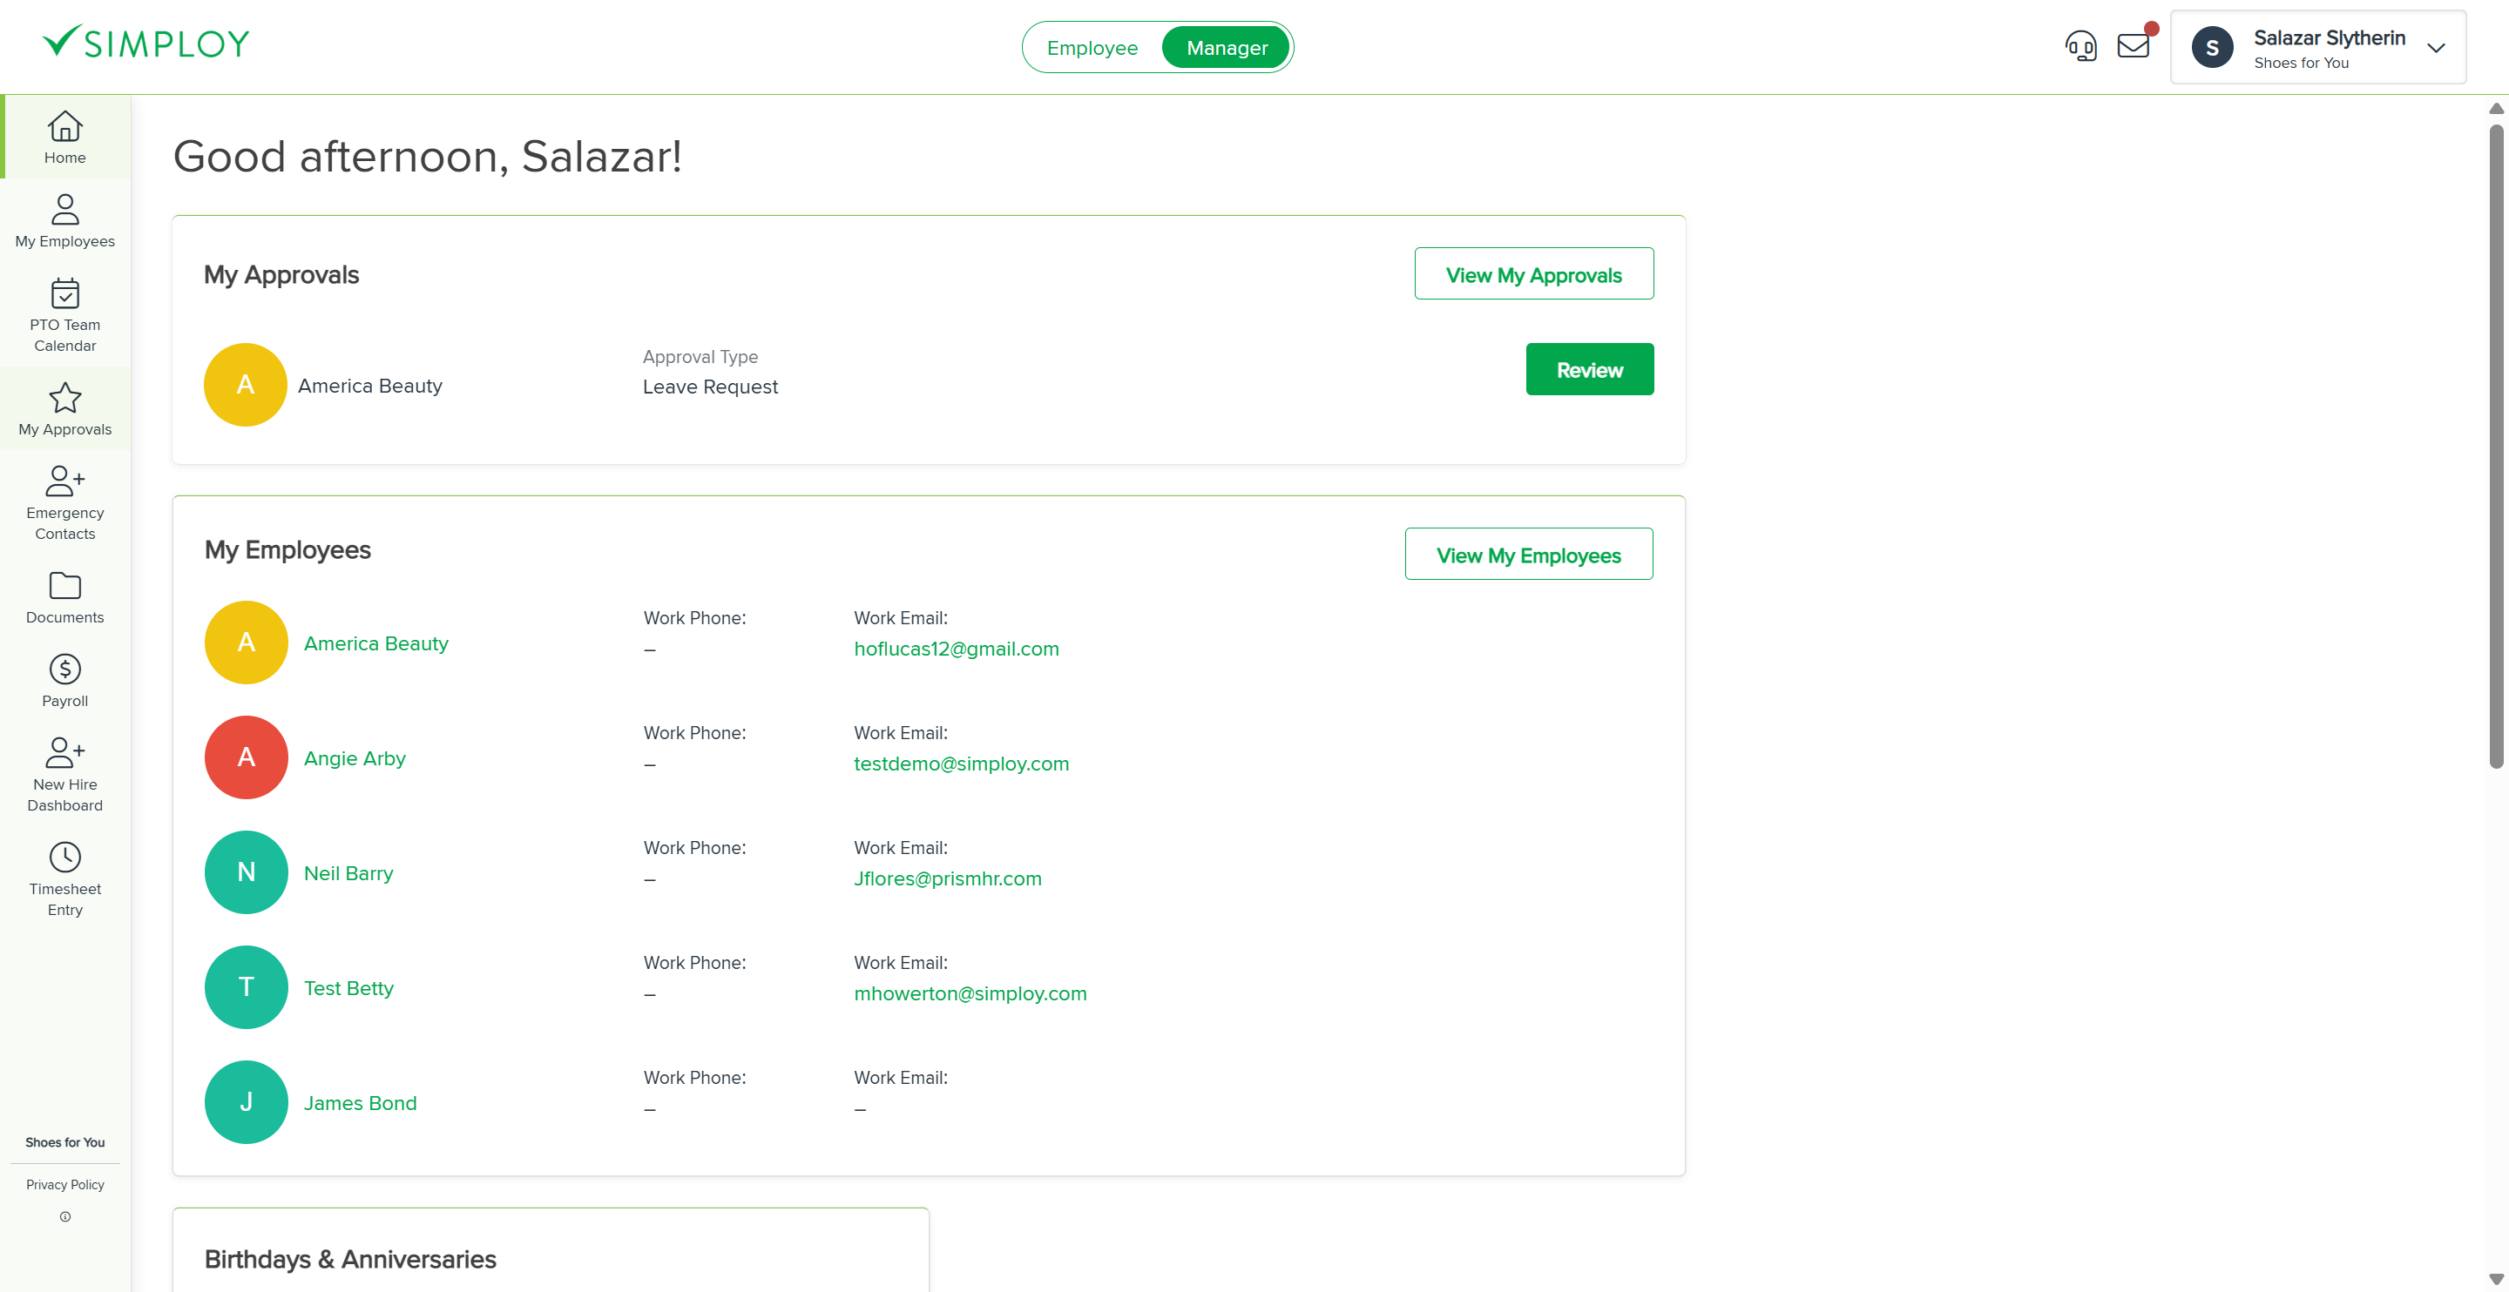
Task: Expand Salazar Slytherin account dropdown
Action: pyautogui.click(x=2436, y=48)
